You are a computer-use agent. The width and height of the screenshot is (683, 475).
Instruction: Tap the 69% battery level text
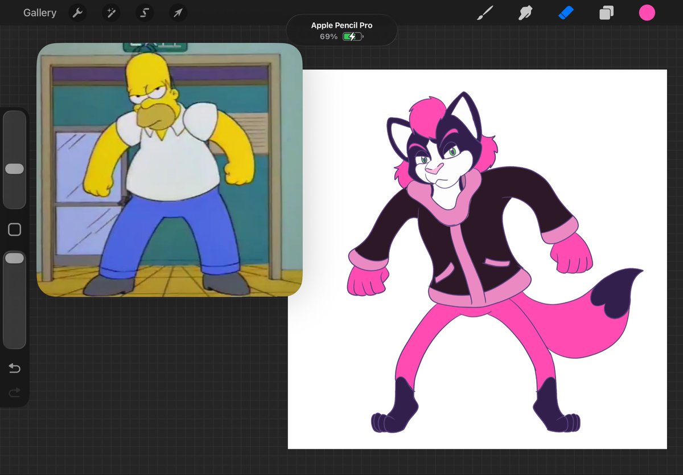[x=328, y=36]
